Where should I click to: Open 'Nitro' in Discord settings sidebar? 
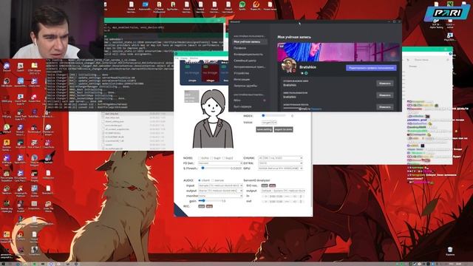[237, 100]
